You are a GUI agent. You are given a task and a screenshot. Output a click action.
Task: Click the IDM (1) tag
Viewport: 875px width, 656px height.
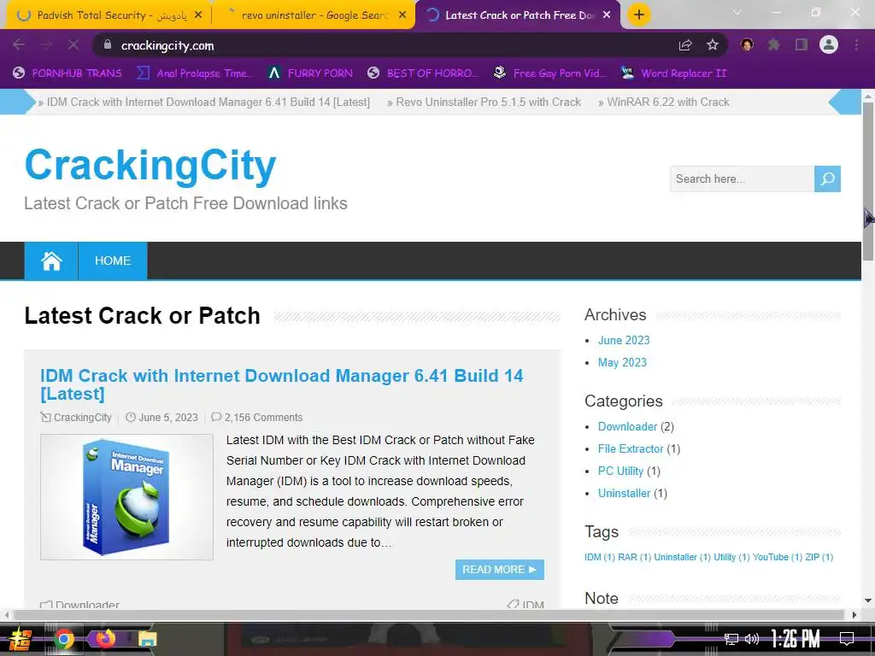click(599, 557)
